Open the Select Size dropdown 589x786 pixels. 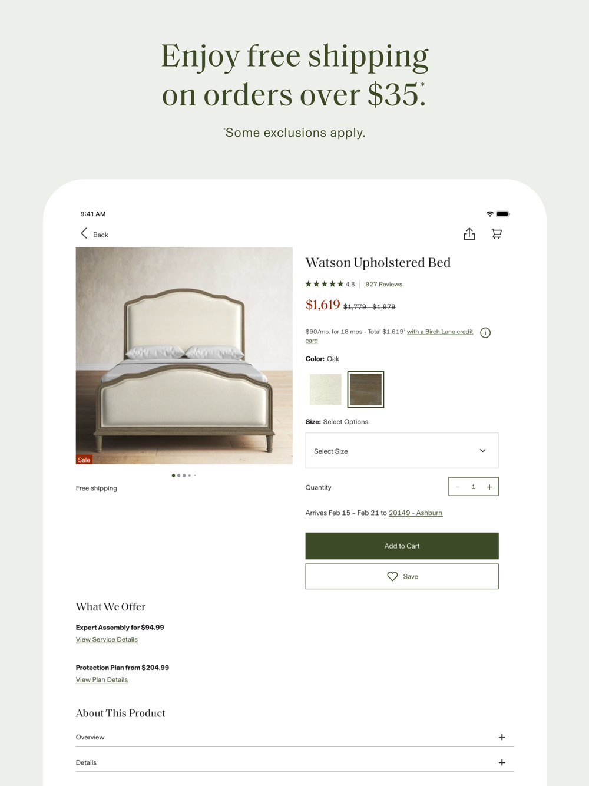(x=402, y=451)
